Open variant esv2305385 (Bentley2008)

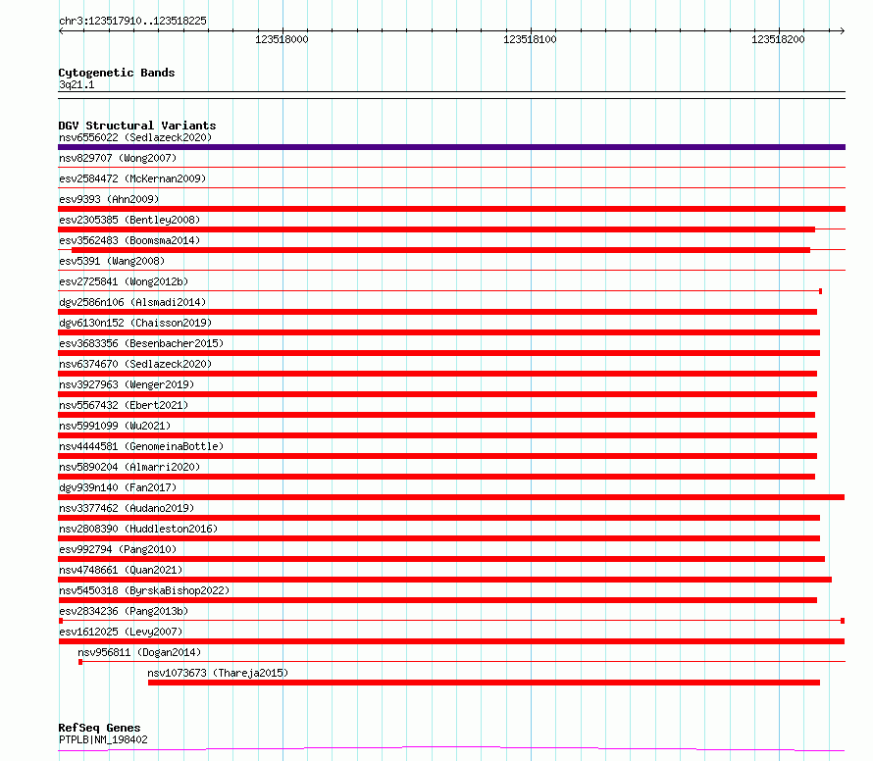pyautogui.click(x=129, y=220)
